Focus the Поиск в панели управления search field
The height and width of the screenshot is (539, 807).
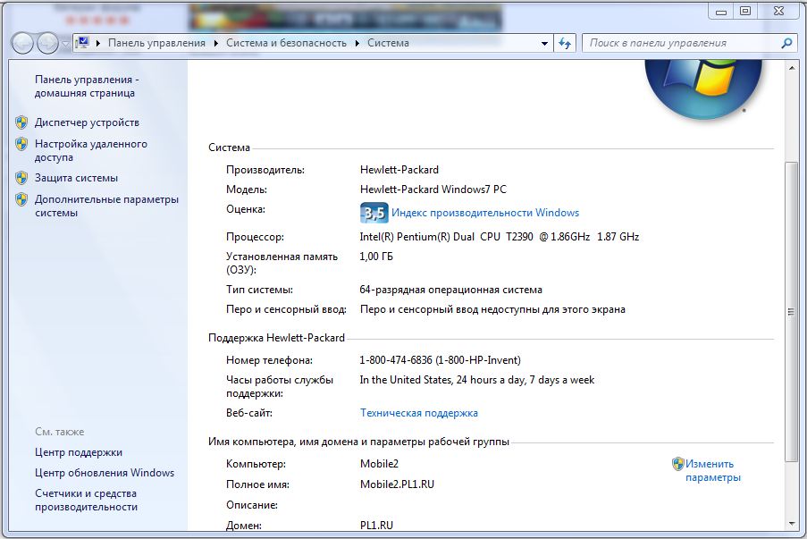click(x=681, y=43)
